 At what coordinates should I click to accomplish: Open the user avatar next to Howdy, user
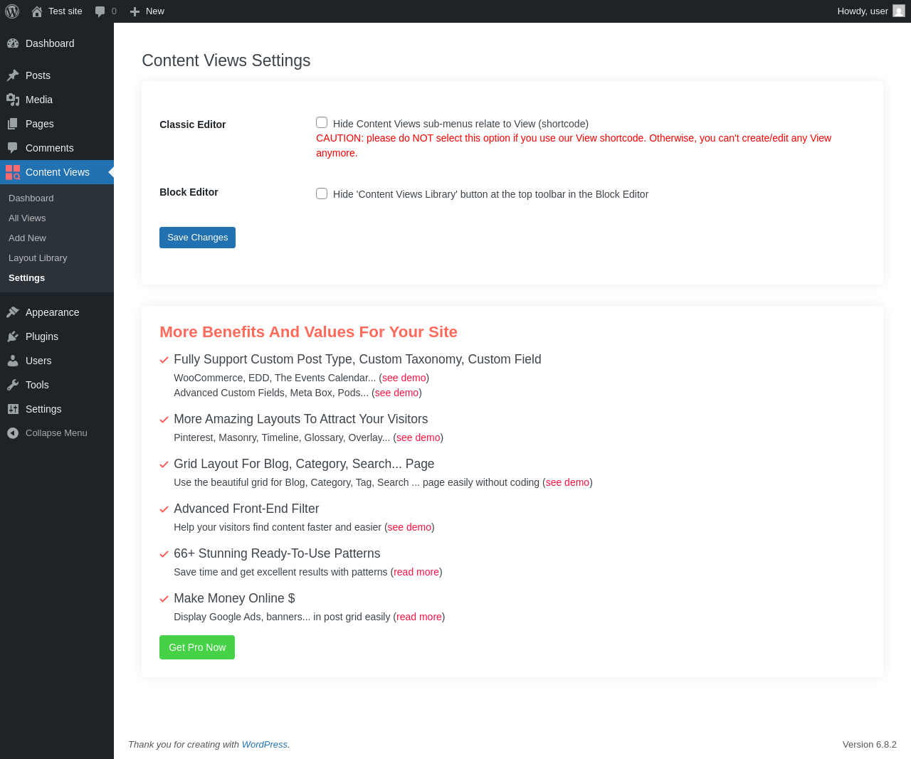click(899, 11)
